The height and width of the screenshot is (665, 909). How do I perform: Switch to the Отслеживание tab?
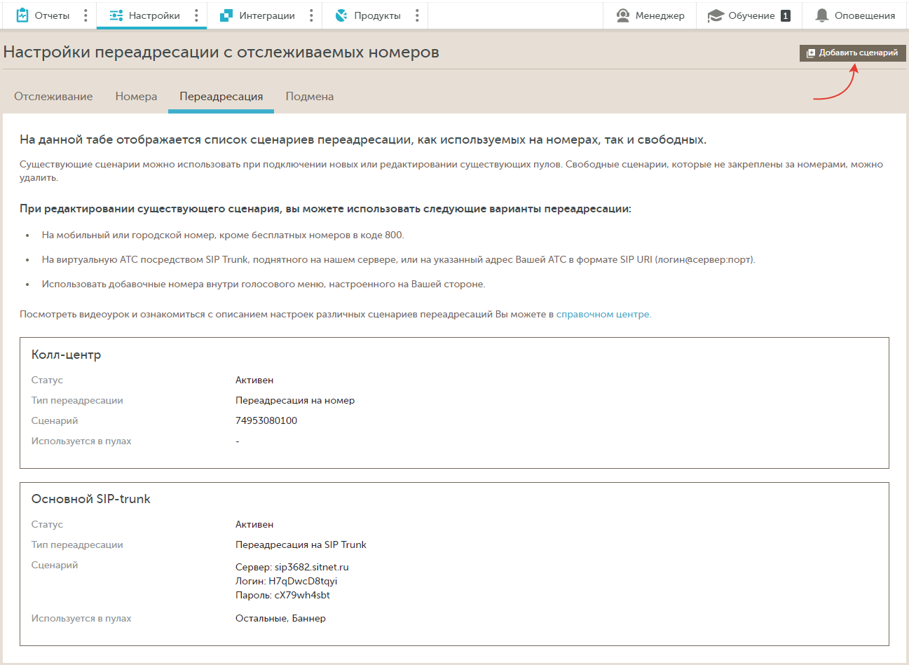coord(53,97)
